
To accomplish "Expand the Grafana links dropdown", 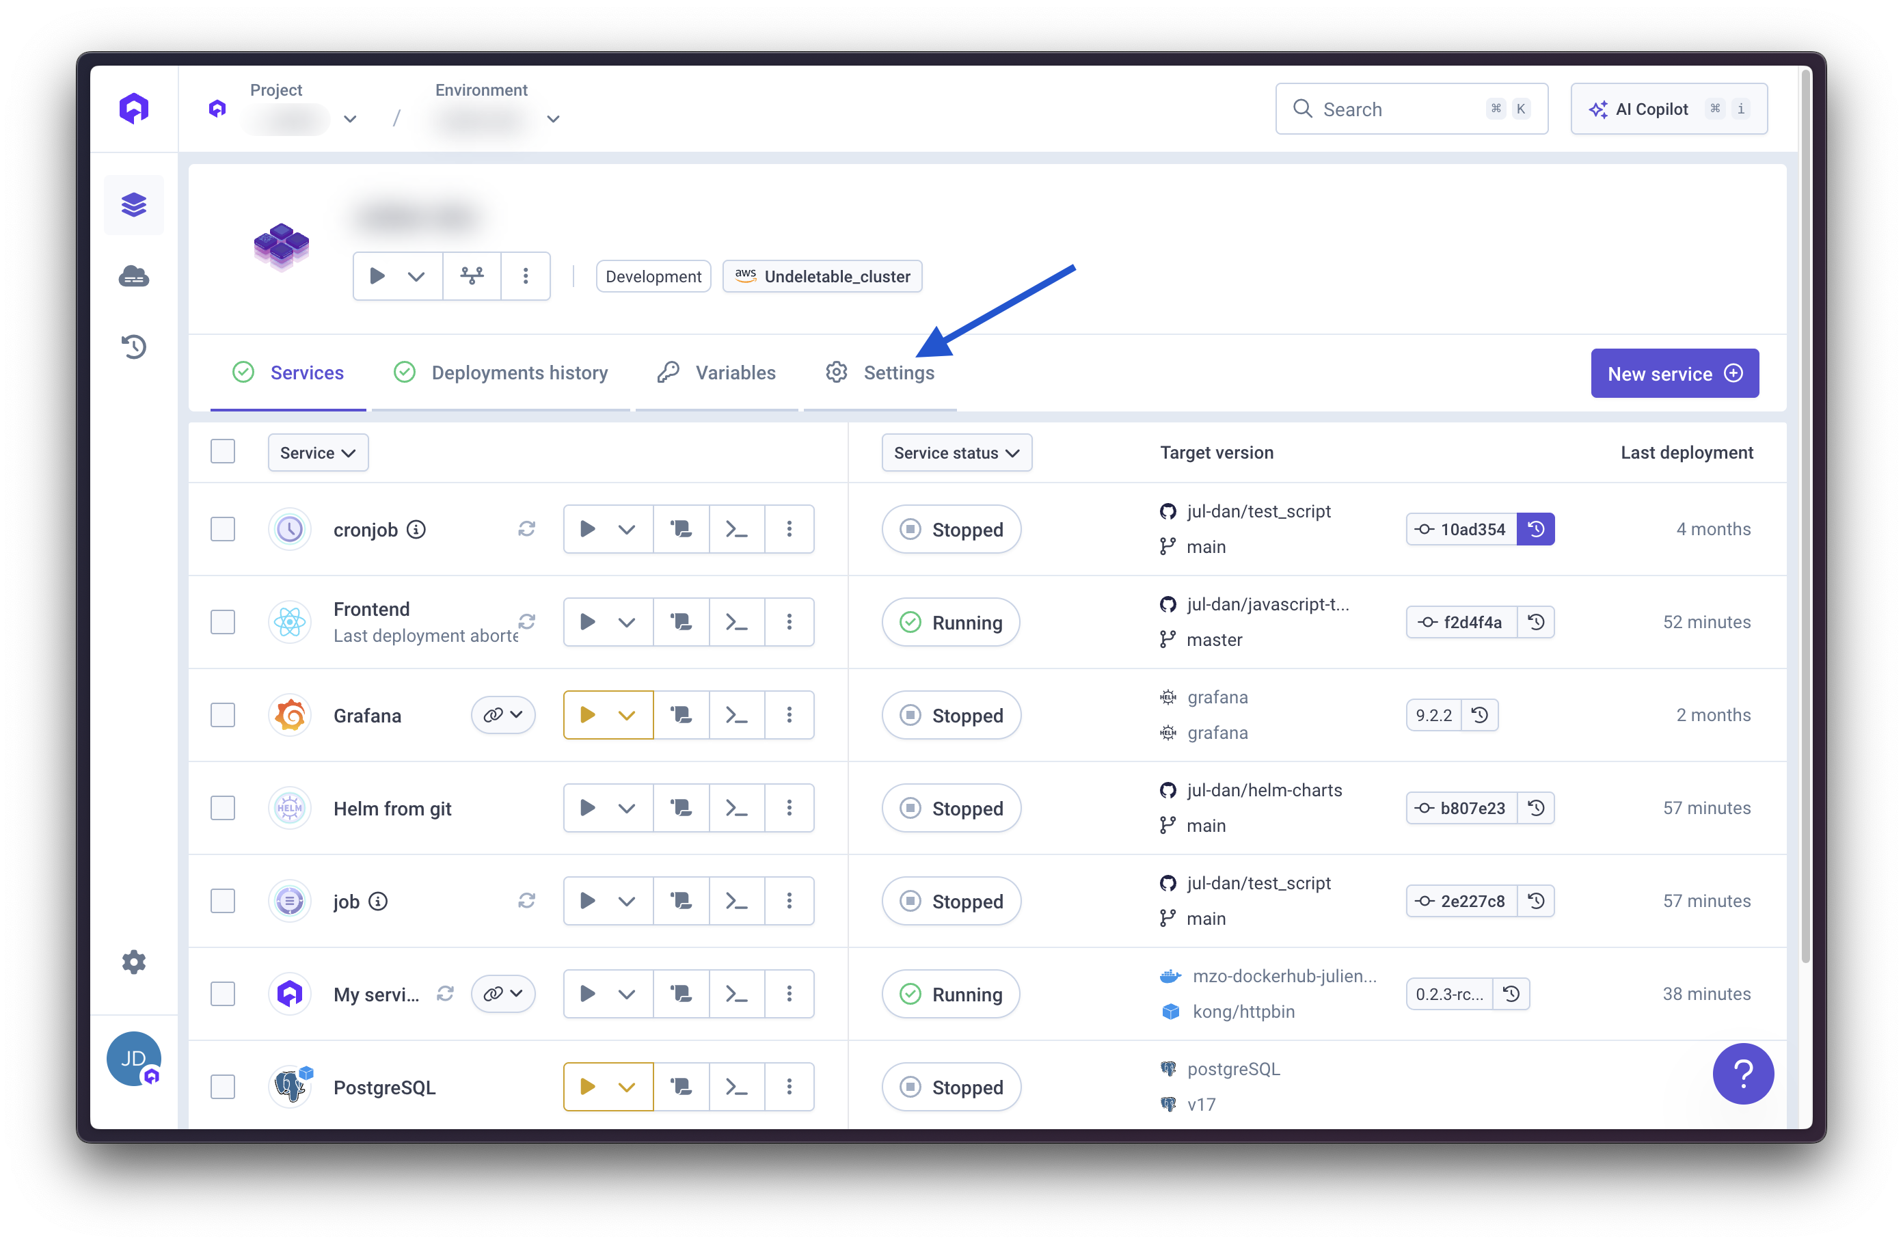I will 503,715.
